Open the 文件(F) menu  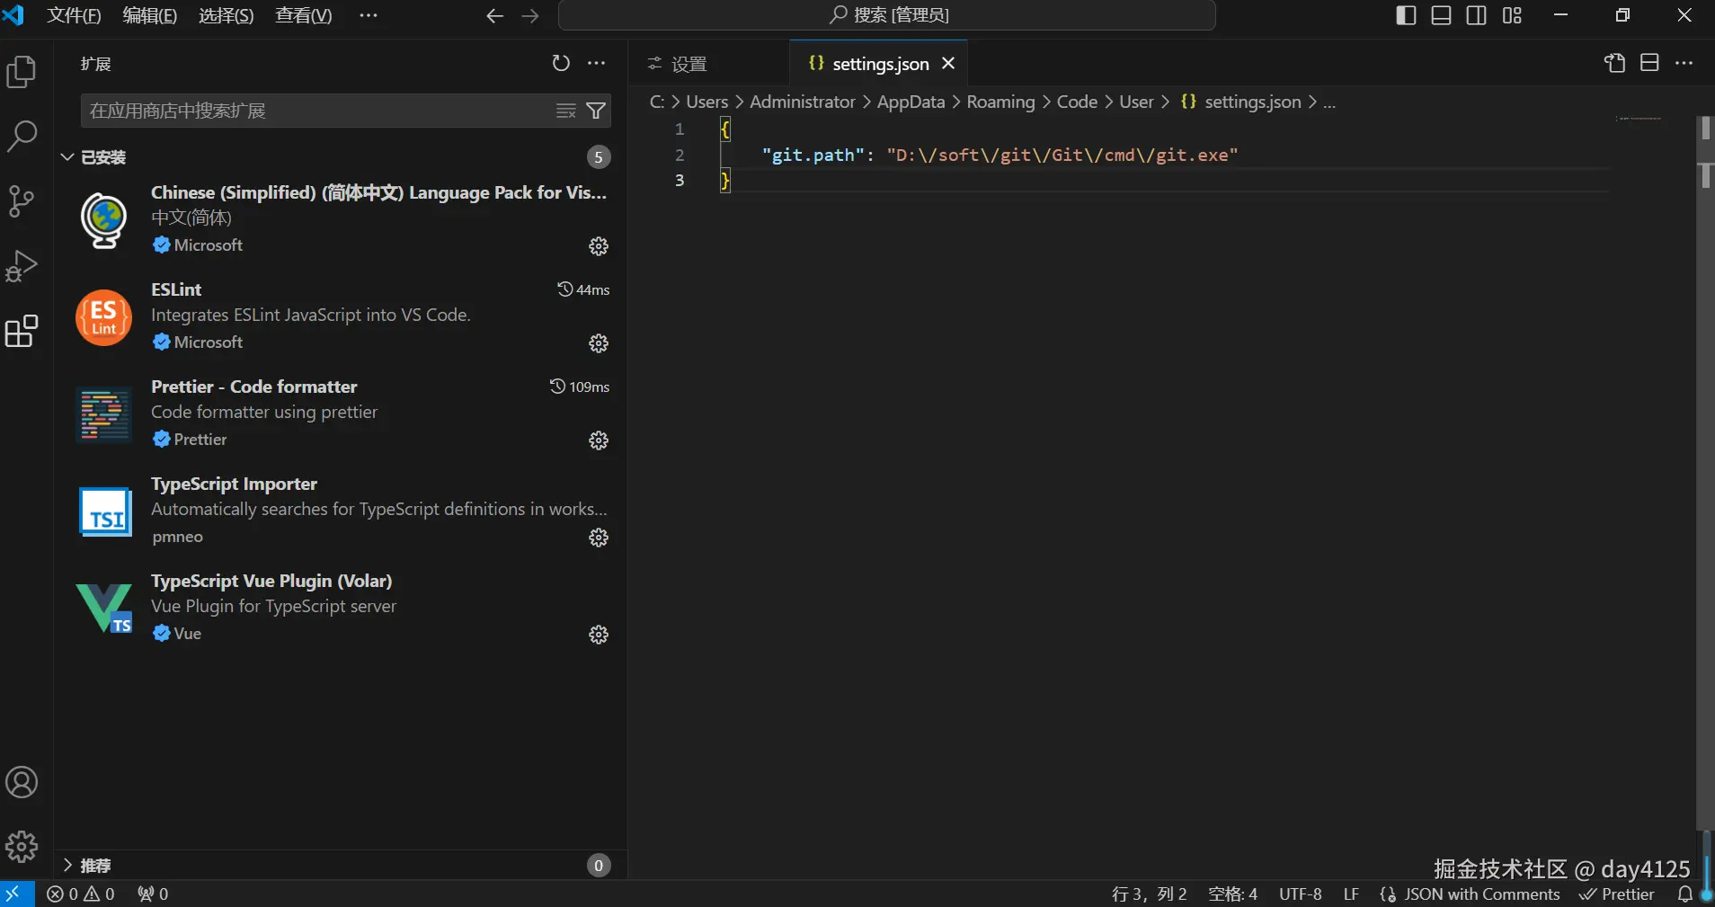(x=74, y=15)
